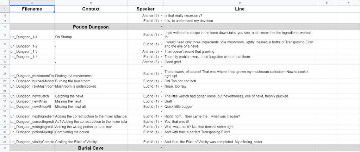Select the "Potion Dungeon" section cell
Image resolution: width=360 pixels, height=152 pixels.
click(x=91, y=27)
